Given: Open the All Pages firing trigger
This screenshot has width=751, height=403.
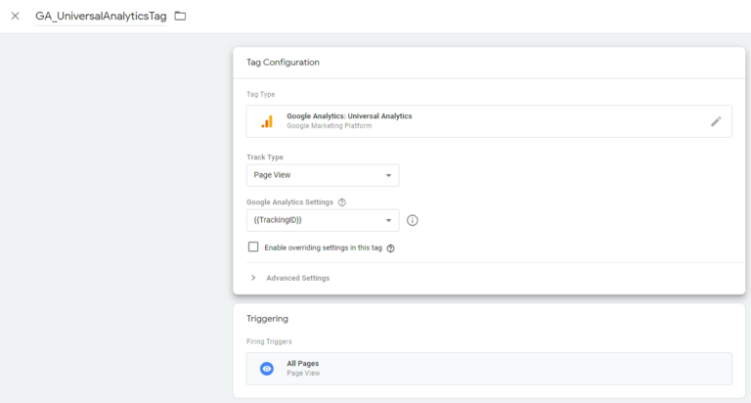Looking at the screenshot, I should coord(489,369).
